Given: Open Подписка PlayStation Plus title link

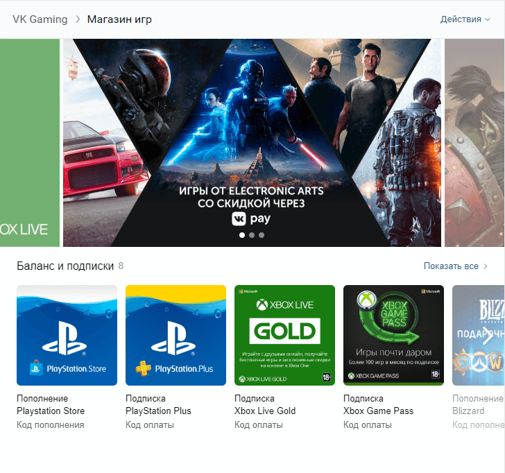Looking at the screenshot, I should pyautogui.click(x=158, y=405).
